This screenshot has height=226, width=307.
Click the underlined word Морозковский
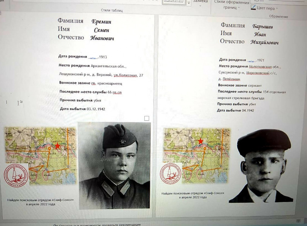(258, 73)
